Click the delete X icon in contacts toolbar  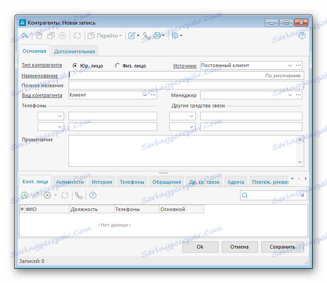point(47,195)
